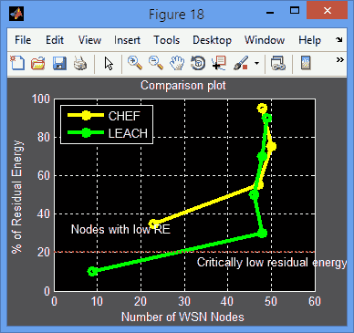Click the Link Plot toolbar icon
Image resolution: width=354 pixels, height=333 pixels.
click(x=278, y=64)
